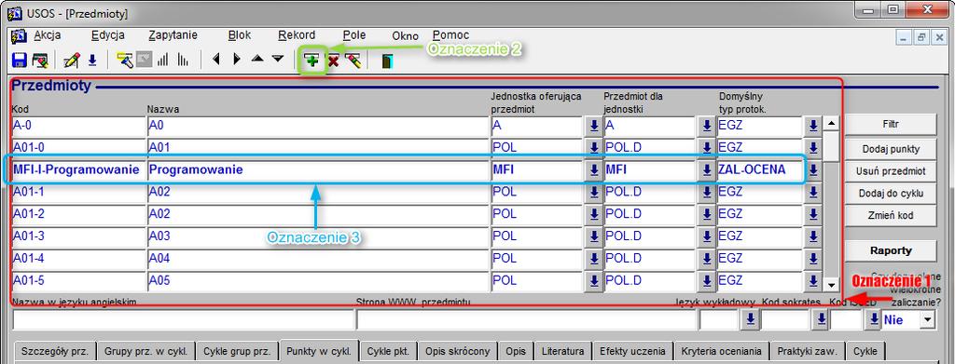Open the Zapytanie menu
Screen dimensions: 955x364
[173, 35]
